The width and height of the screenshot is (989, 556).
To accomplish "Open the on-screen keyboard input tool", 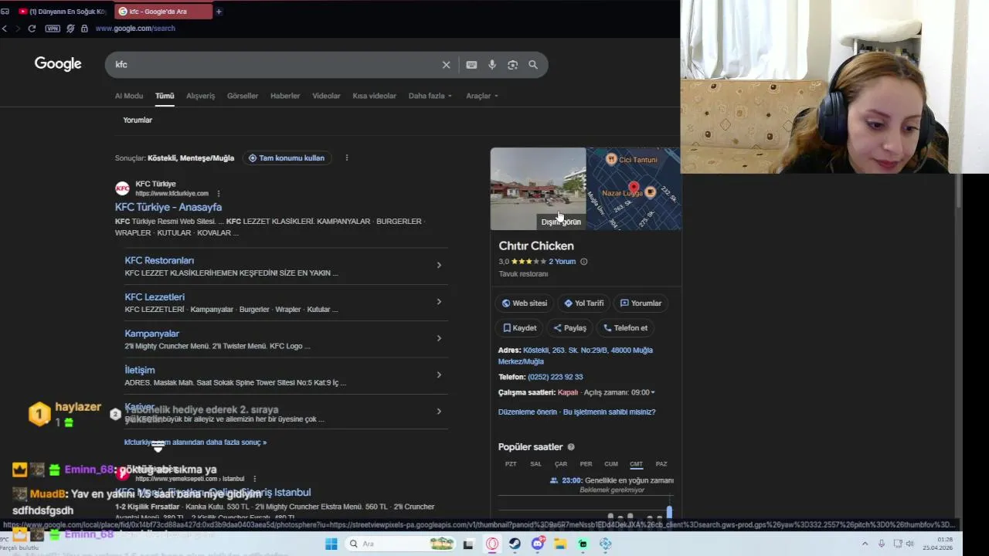I will (471, 65).
